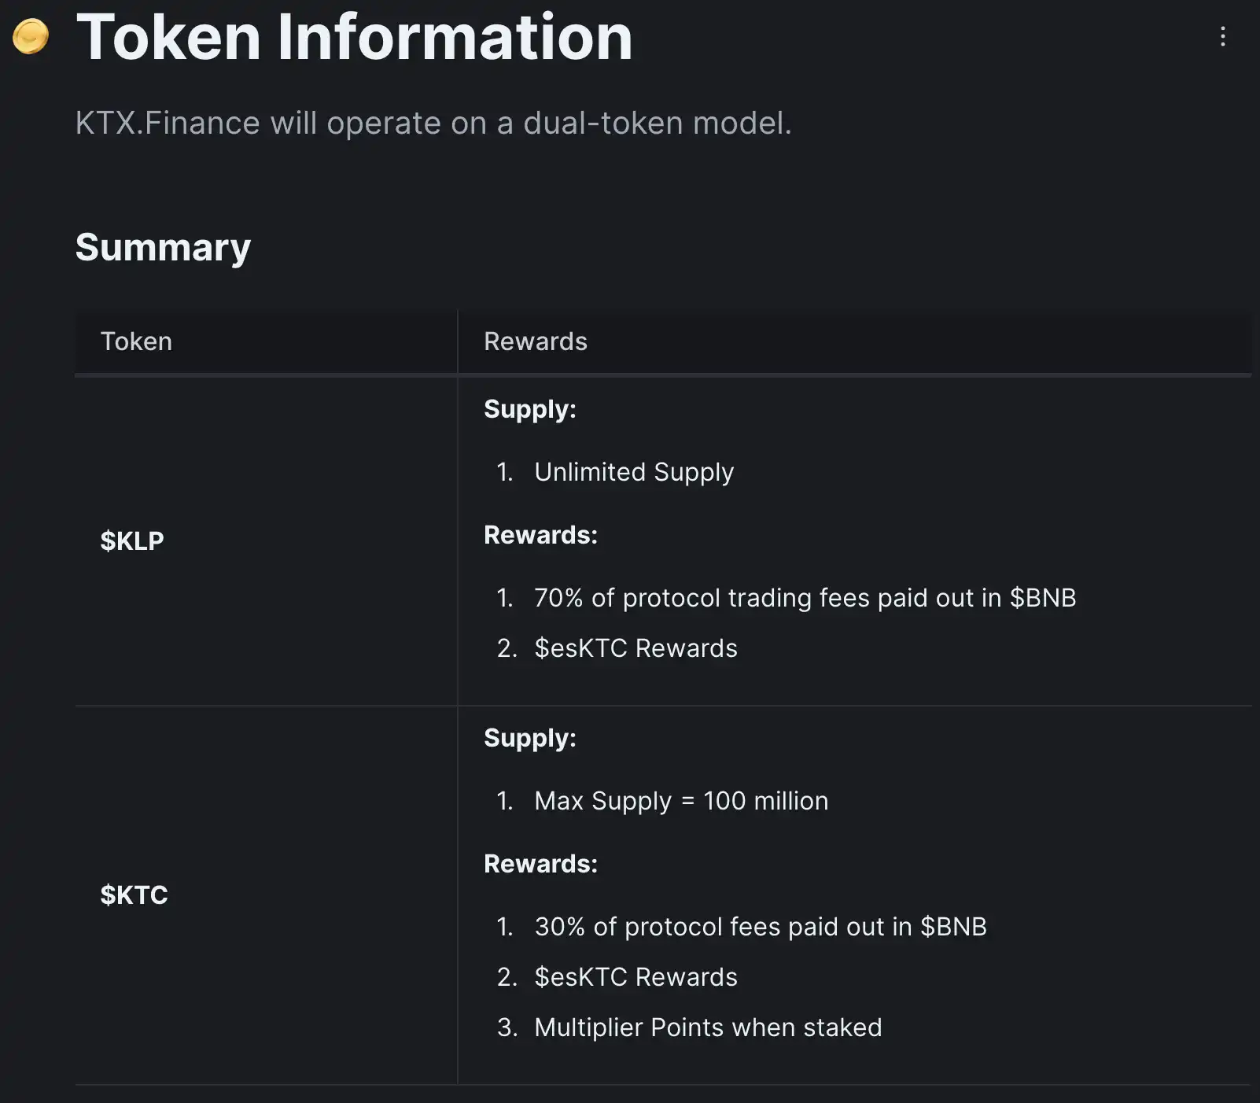Click the Rewards label in $KTC row
Screen dimensions: 1260x1103
point(540,864)
